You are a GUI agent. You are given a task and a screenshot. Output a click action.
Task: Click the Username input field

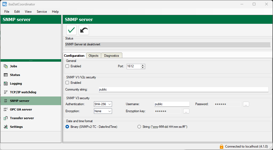tap(172, 104)
